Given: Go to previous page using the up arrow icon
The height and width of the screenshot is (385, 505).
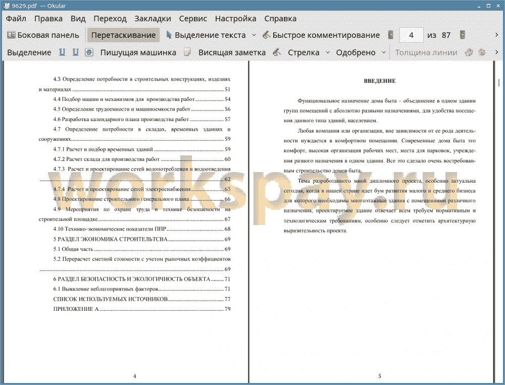Looking at the screenshot, I should (391, 35).
